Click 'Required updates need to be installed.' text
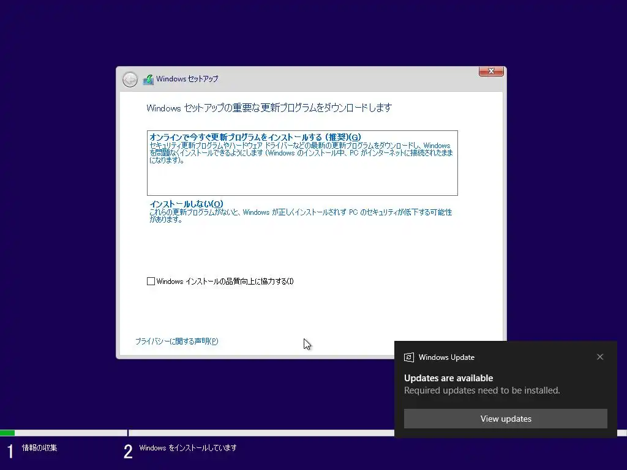Image resolution: width=627 pixels, height=470 pixels. click(x=482, y=390)
